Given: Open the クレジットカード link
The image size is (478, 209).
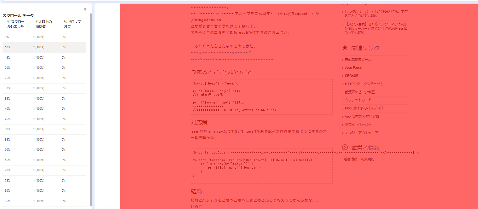Looking at the screenshot, I should (x=358, y=100).
